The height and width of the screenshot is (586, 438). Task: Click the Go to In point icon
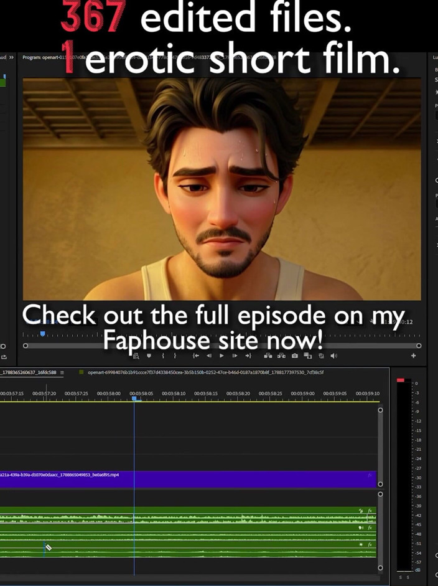[195, 356]
